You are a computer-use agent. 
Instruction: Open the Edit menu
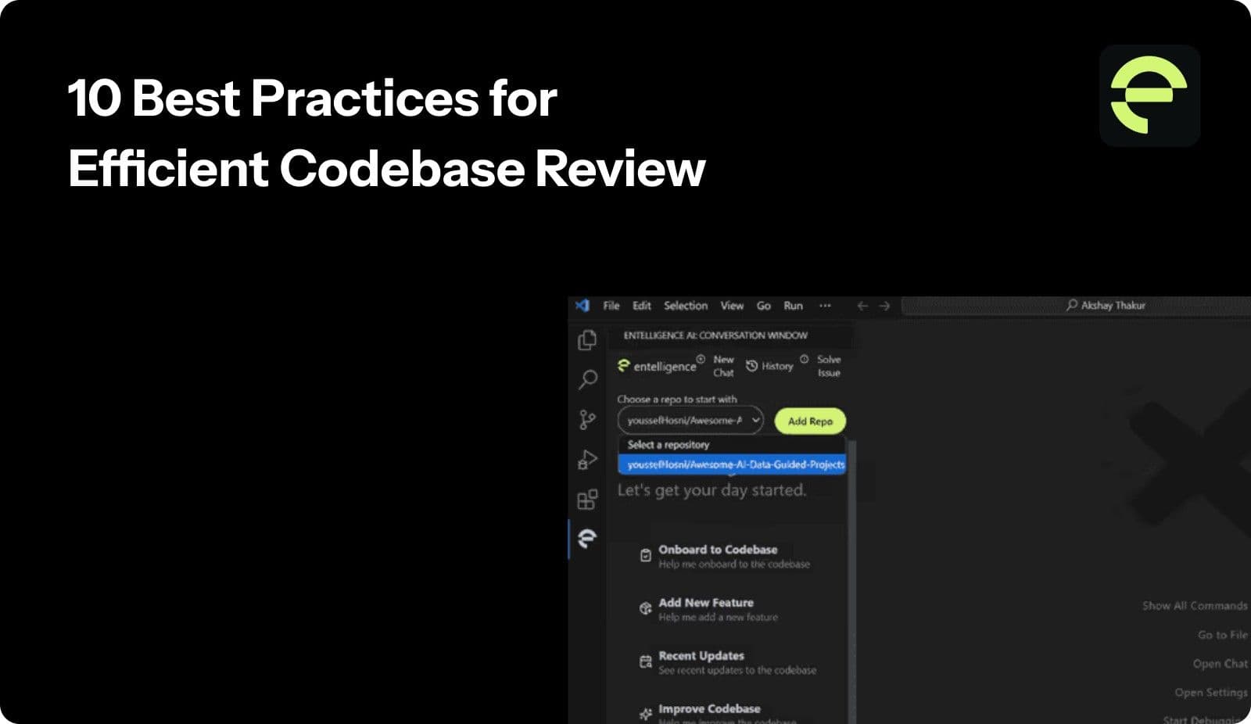tap(642, 306)
